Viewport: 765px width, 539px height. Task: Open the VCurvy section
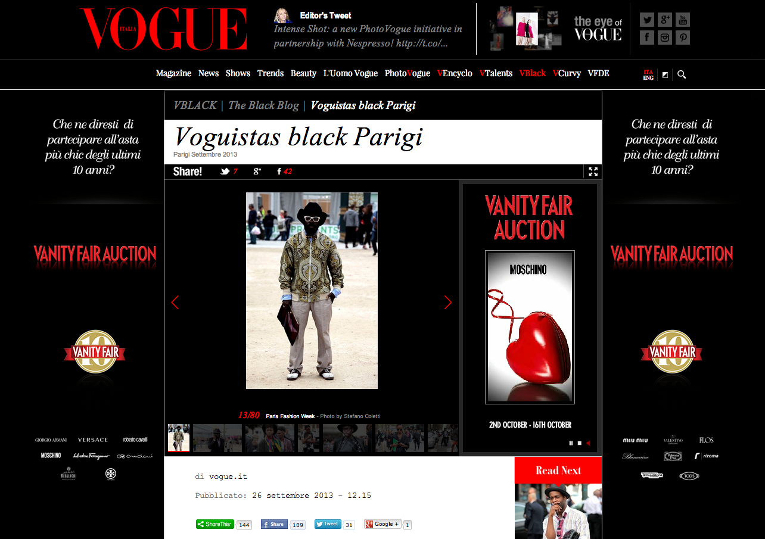click(x=567, y=73)
